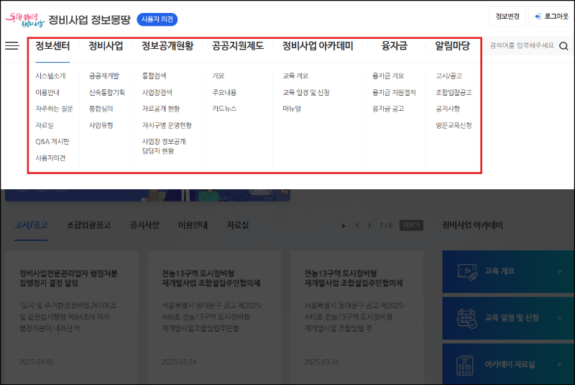The height and width of the screenshot is (385, 575).
Task: Go to previous notice page arrow
Action: tap(357, 225)
